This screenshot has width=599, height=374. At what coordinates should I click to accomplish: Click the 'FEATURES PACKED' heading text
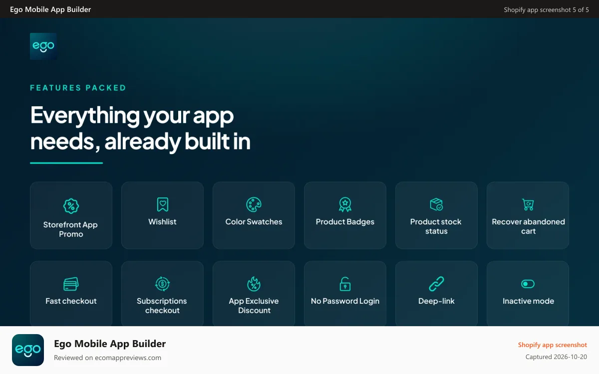pos(78,88)
